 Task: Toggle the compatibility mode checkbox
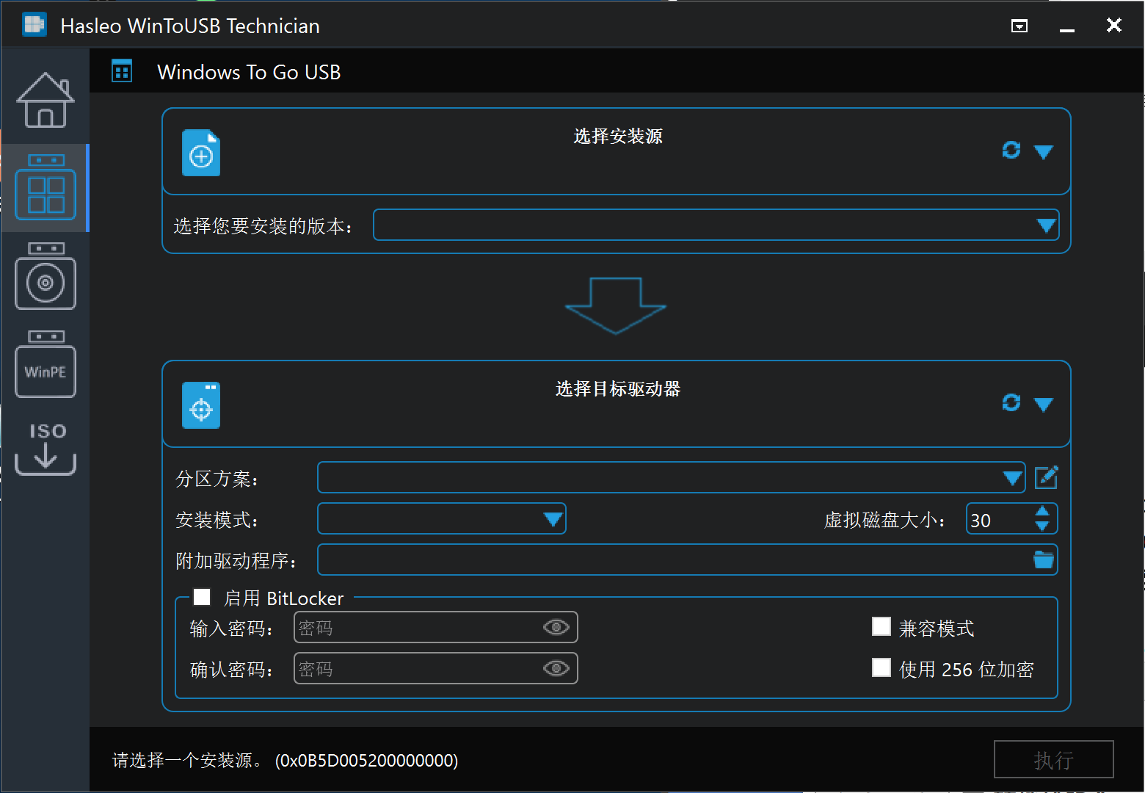(882, 626)
